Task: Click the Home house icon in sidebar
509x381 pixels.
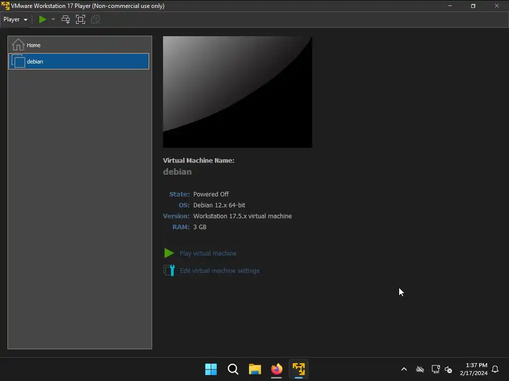Action: (18, 45)
